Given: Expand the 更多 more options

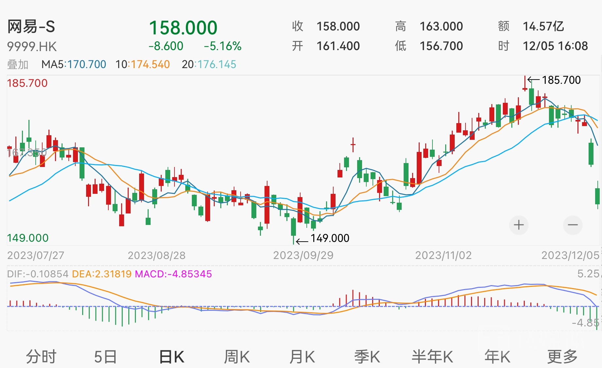Looking at the screenshot, I should point(562,357).
